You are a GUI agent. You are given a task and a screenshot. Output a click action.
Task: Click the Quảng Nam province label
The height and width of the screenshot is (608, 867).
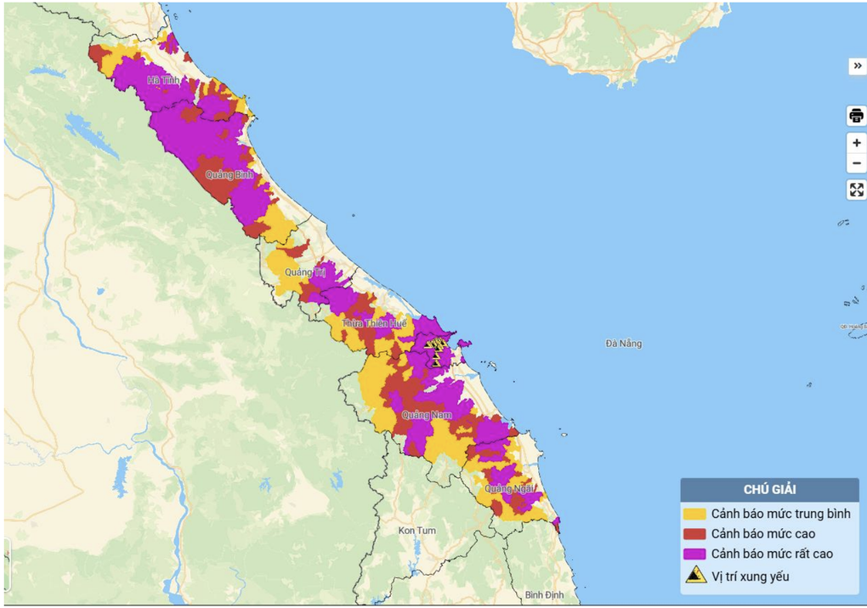(427, 415)
